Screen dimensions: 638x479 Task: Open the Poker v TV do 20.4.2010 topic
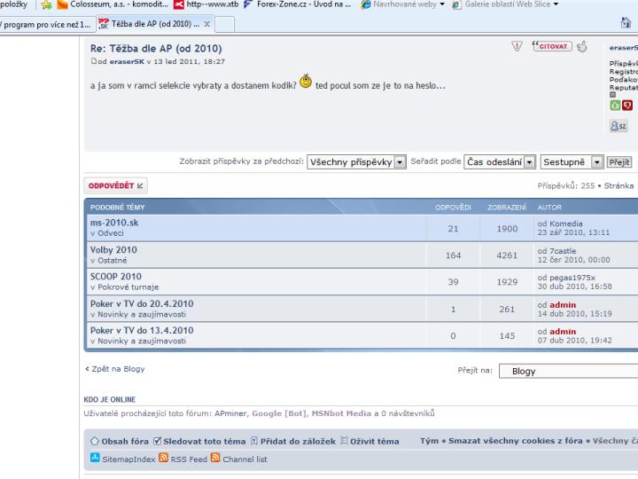(142, 304)
